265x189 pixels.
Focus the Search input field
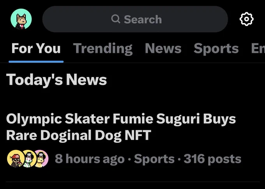click(135, 19)
